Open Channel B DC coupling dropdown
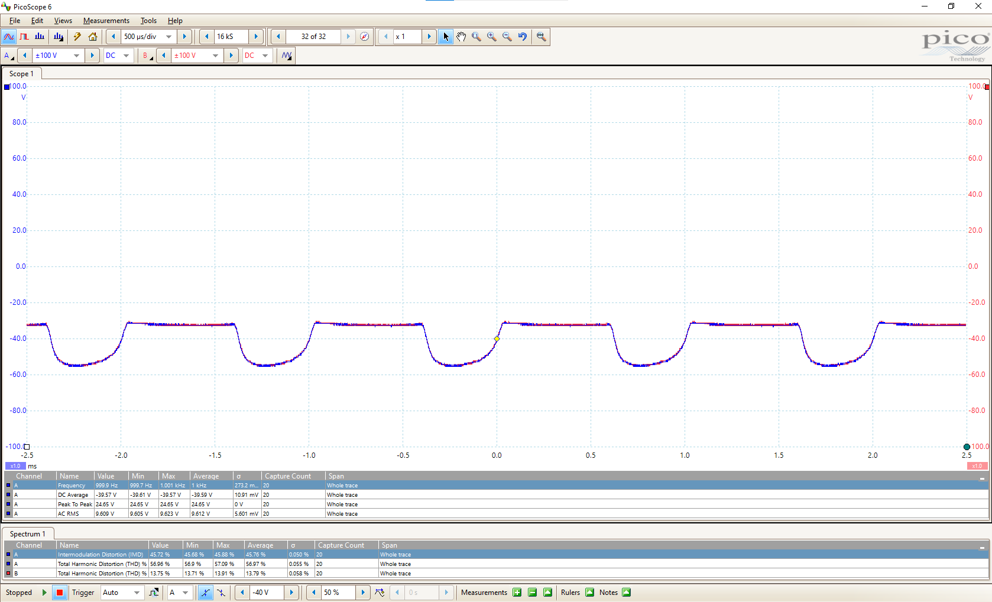 coord(265,56)
